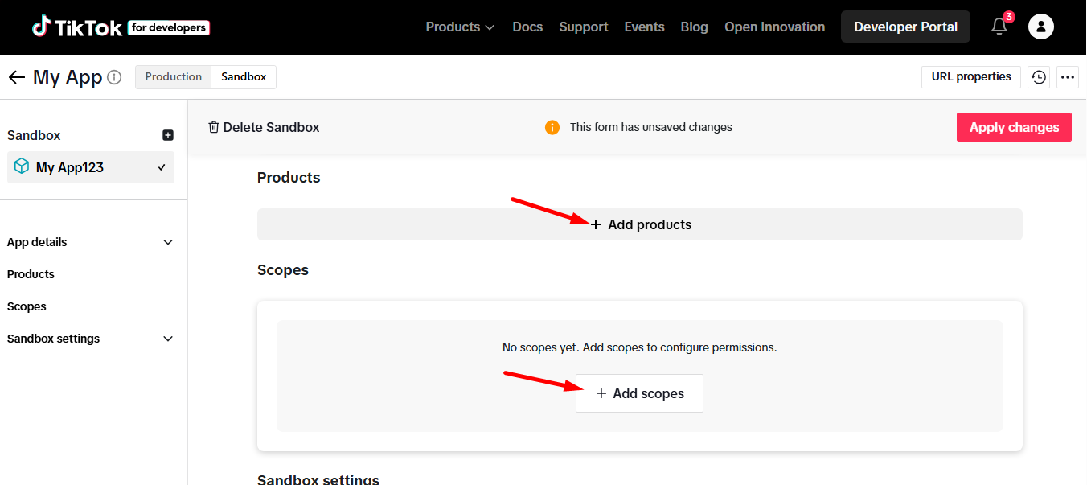The width and height of the screenshot is (1087, 485).
Task: Open the notifications bell icon
Action: [x=999, y=27]
